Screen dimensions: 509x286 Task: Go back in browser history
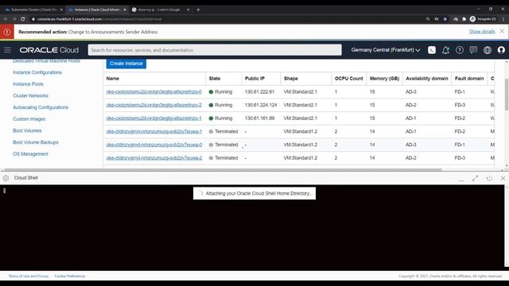tap(6, 19)
